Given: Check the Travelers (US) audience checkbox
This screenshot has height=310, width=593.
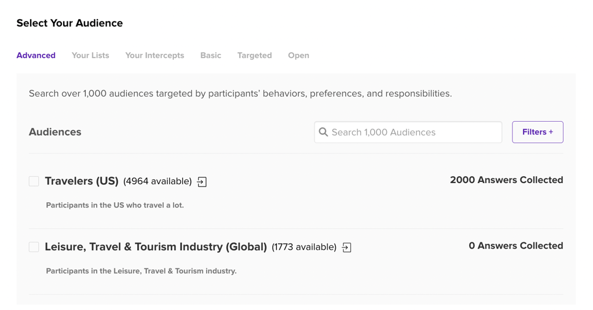Looking at the screenshot, I should click(34, 181).
